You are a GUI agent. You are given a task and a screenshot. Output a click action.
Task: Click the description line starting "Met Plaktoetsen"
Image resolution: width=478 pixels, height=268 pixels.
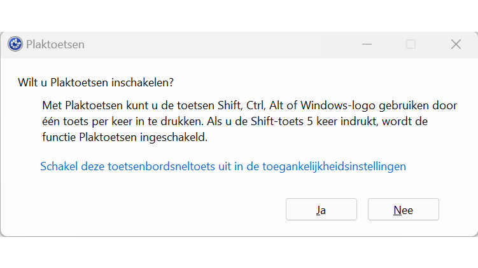pyautogui.click(x=250, y=104)
